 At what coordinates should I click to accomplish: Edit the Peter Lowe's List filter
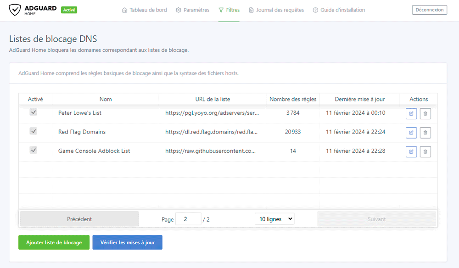[x=411, y=113]
